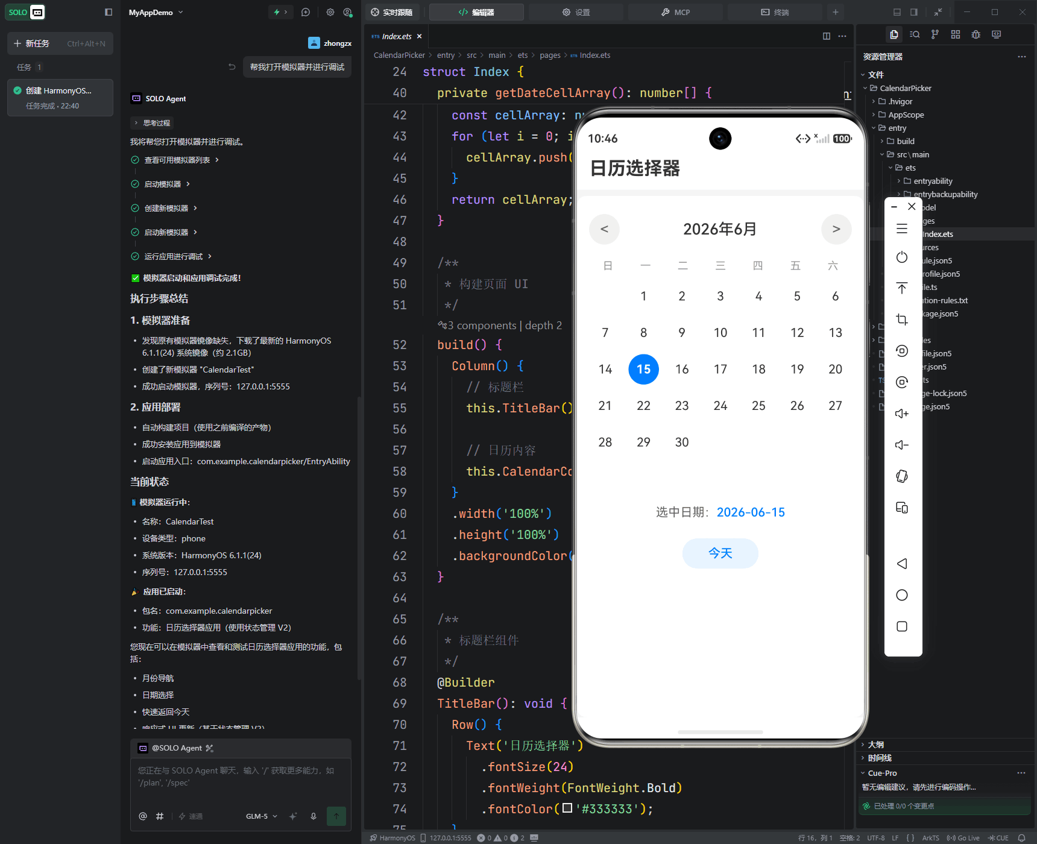Click emulator screenshot crop icon

pos(902,320)
